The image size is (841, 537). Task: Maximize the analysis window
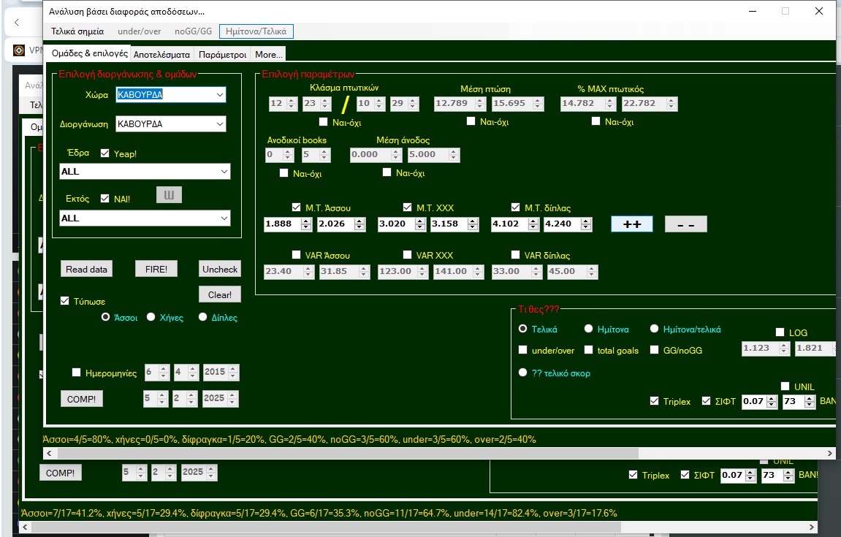(x=785, y=11)
